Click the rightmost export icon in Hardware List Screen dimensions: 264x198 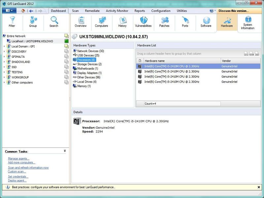tap(257, 53)
